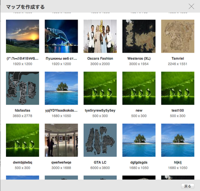200x191 pixels.
Task: Click the 3000 x 1688 size text
Action: (61, 168)
